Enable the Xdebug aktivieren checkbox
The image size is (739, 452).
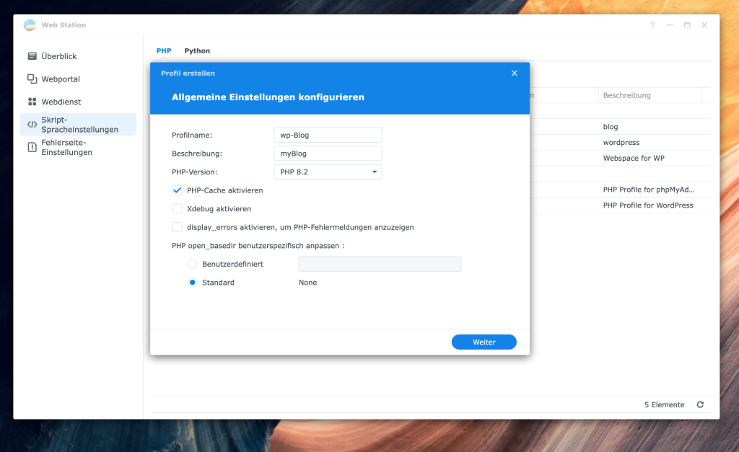coord(178,209)
